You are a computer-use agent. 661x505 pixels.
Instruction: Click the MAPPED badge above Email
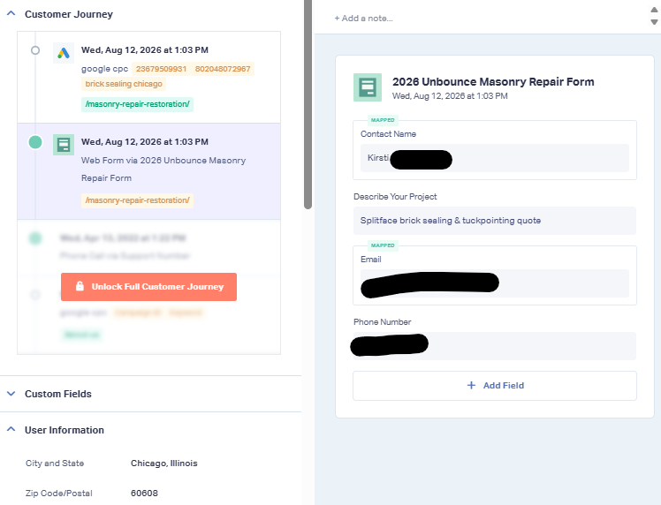coord(383,245)
